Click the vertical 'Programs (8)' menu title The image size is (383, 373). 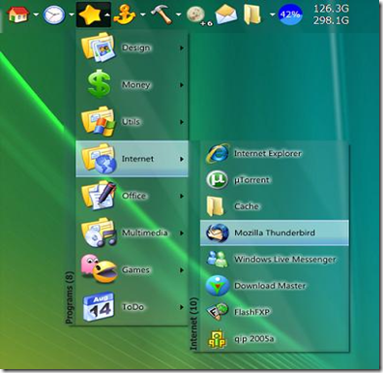pos(70,297)
